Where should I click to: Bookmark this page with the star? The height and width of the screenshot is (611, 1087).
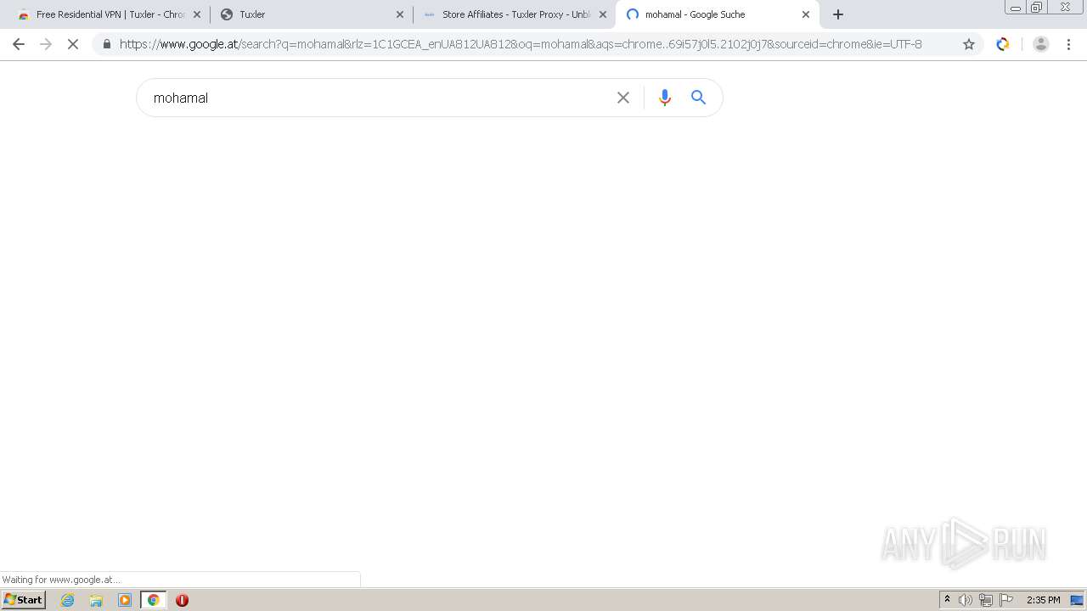click(x=969, y=44)
